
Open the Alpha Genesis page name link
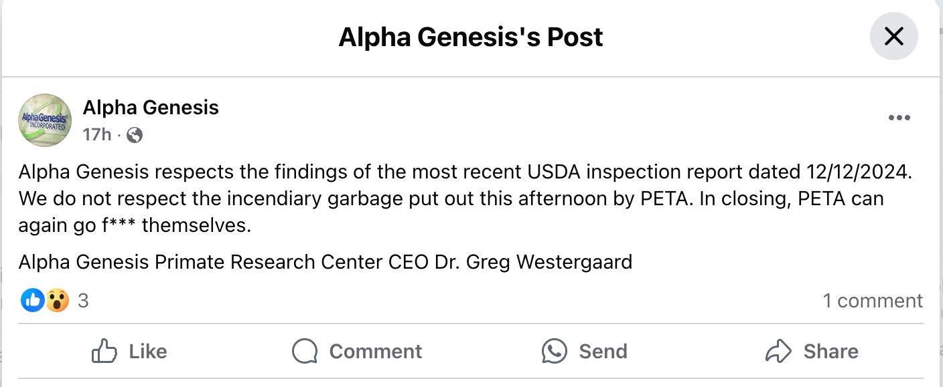click(x=151, y=107)
